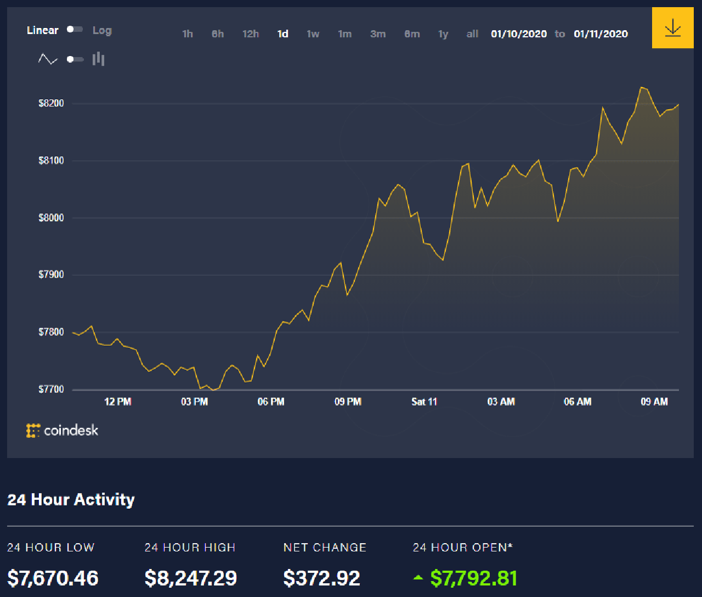
Task: Click the $8100 axis label
Action: coord(51,161)
